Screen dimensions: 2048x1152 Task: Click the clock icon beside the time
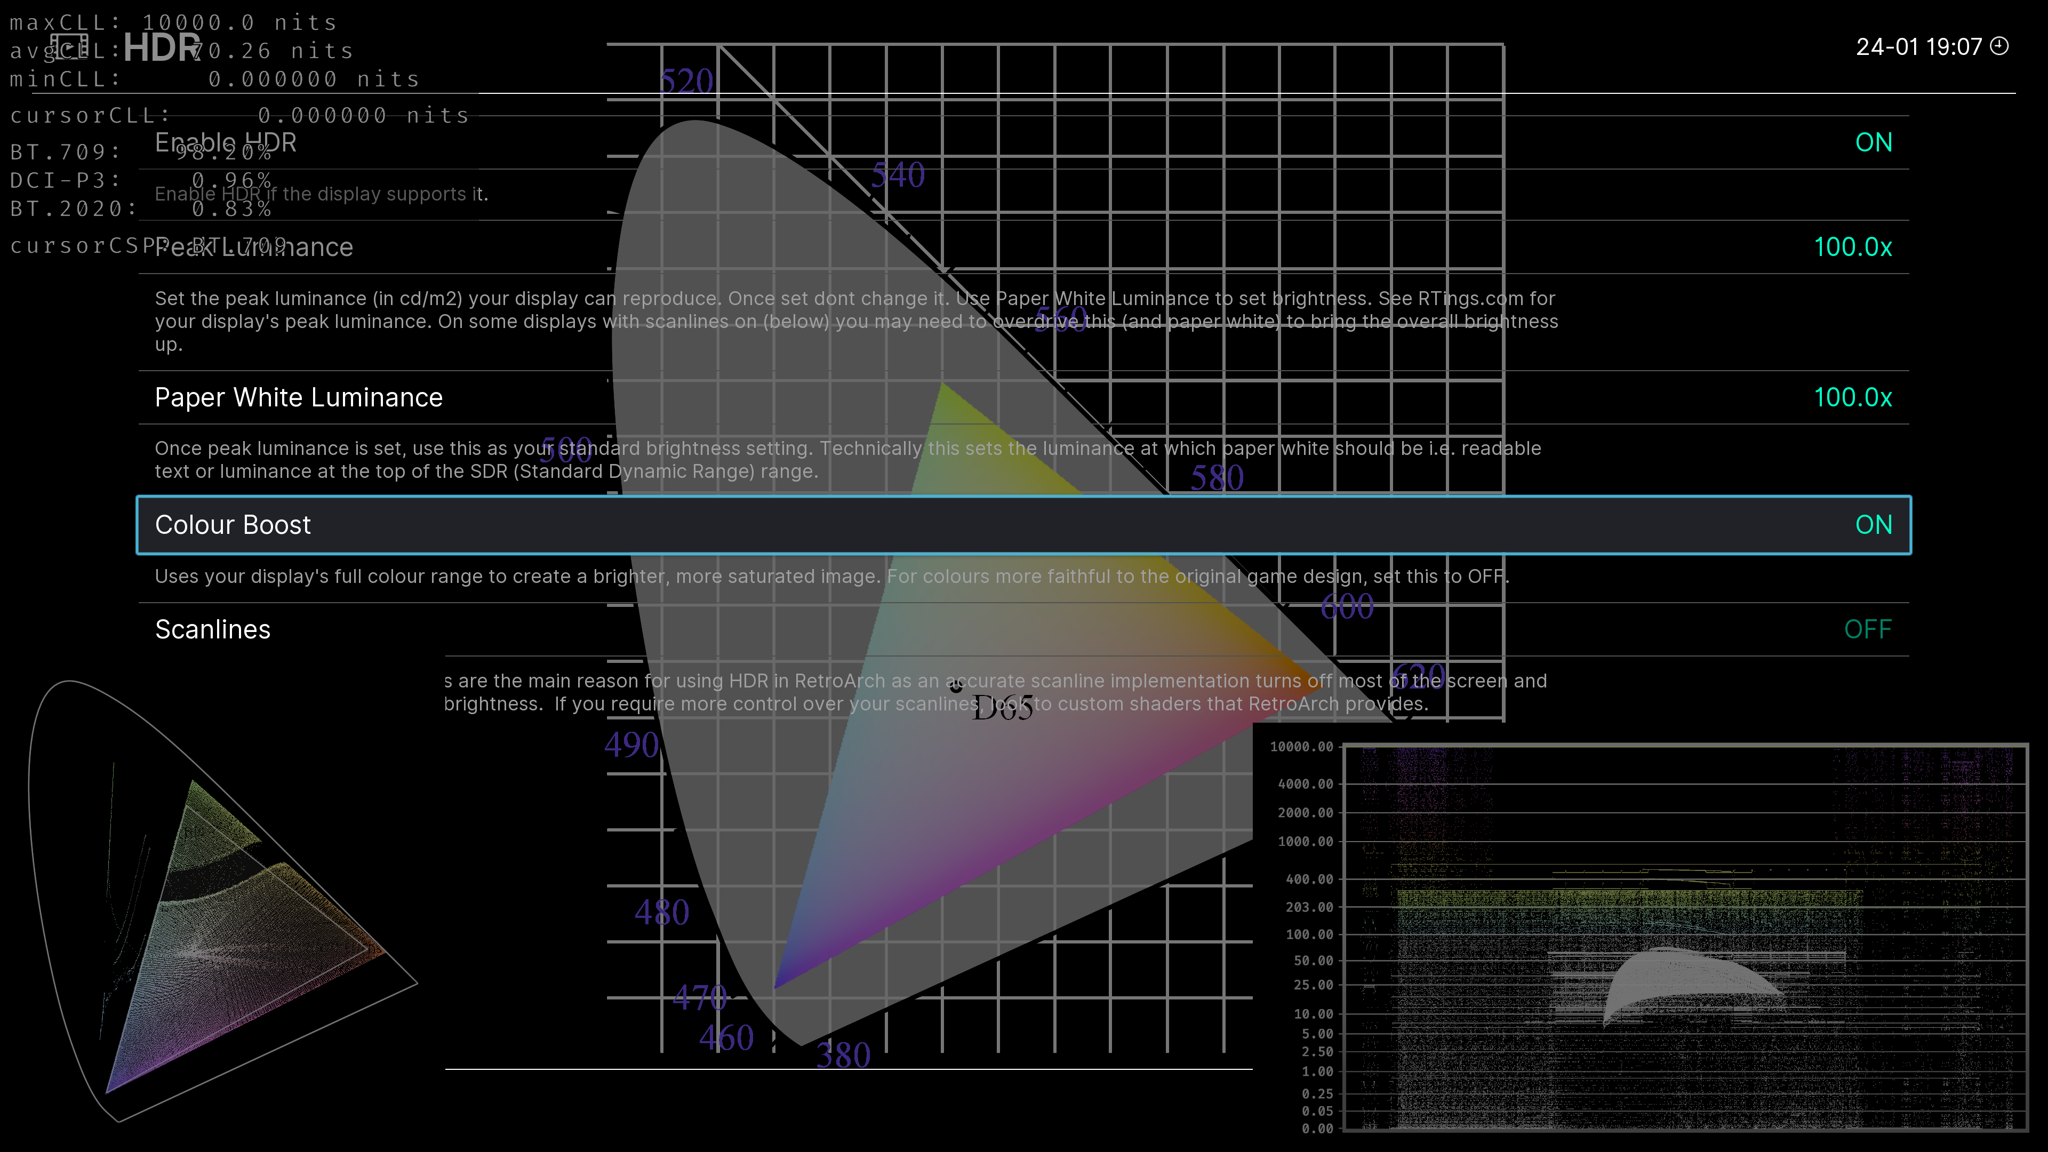tap(1999, 46)
